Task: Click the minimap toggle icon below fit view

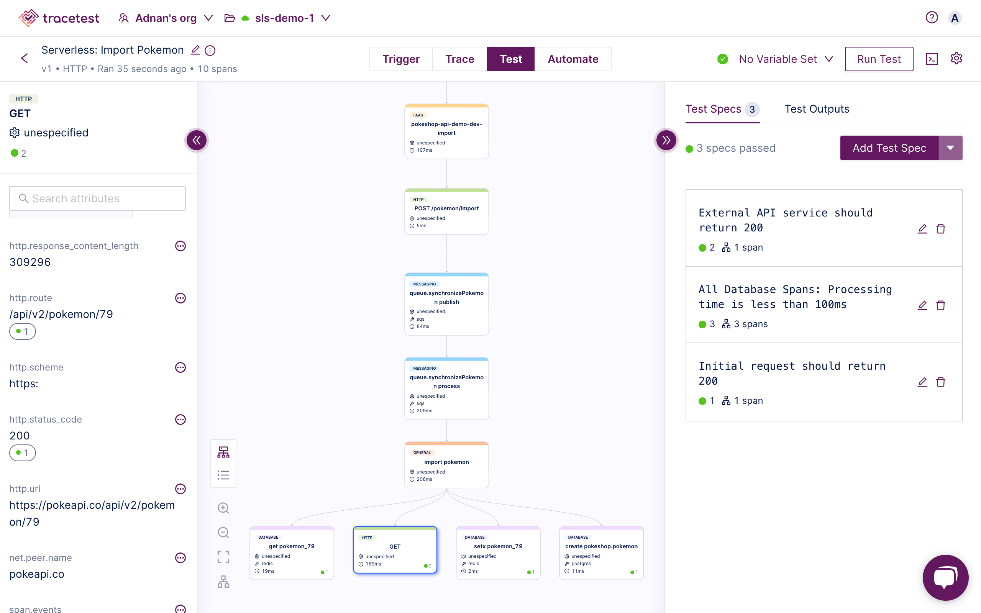Action: click(223, 582)
